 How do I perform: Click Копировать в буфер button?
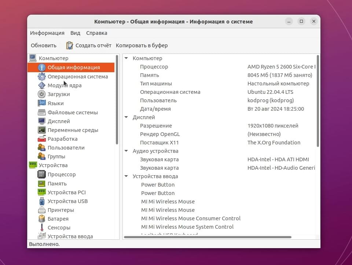[142, 45]
